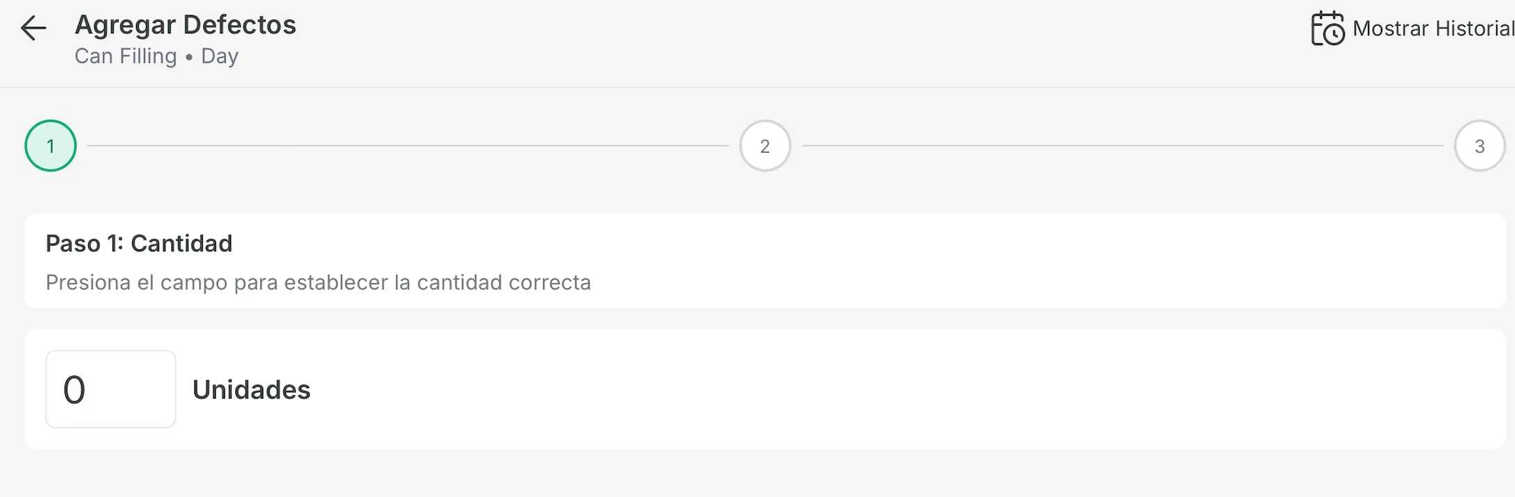Click the Day shift label
The image size is (1515, 497).
point(219,56)
